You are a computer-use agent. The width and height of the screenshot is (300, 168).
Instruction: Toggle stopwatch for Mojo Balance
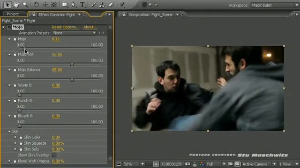pos(15,70)
